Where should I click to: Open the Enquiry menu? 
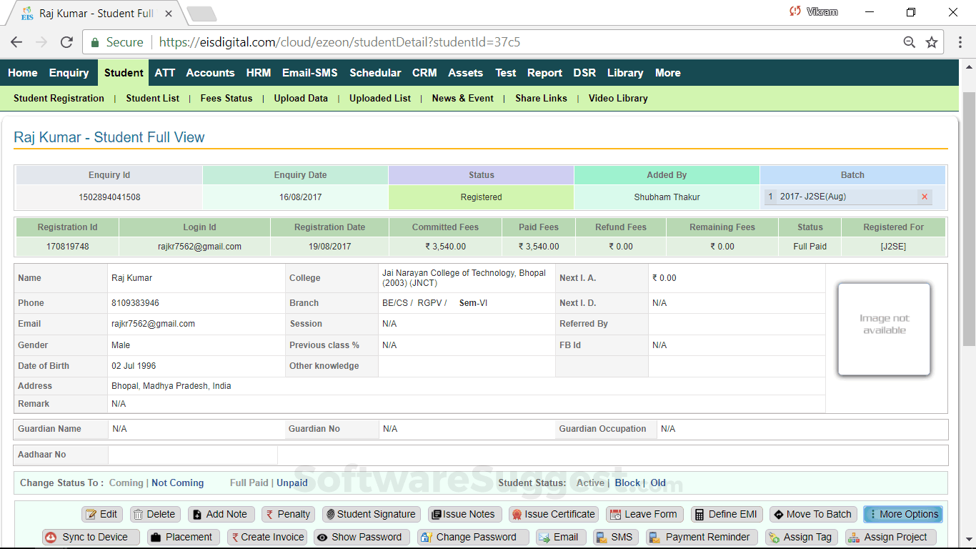click(69, 73)
